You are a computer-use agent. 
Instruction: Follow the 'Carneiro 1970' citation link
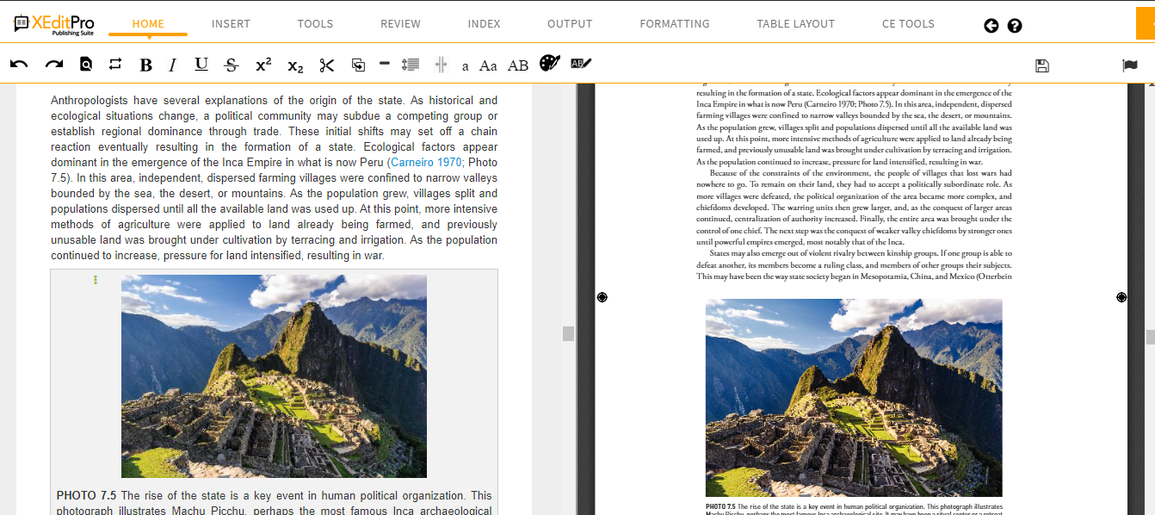point(424,162)
